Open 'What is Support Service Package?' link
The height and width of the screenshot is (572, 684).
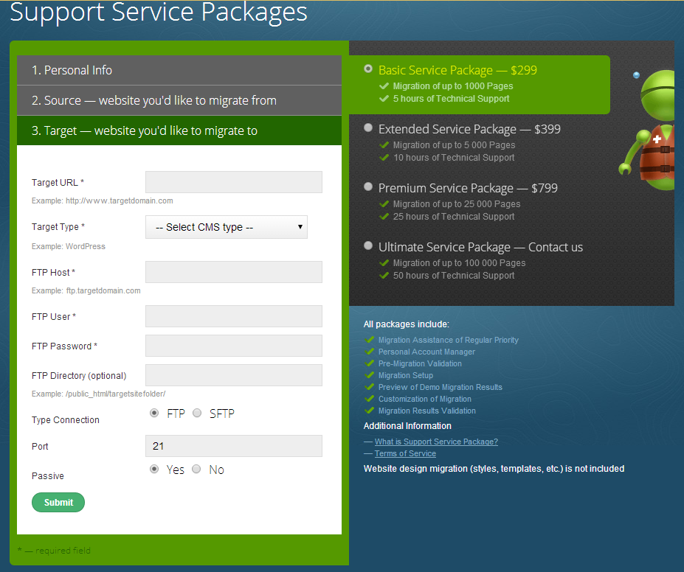click(x=436, y=442)
